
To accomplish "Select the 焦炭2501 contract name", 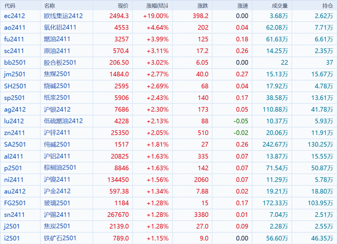I will click(57, 227).
